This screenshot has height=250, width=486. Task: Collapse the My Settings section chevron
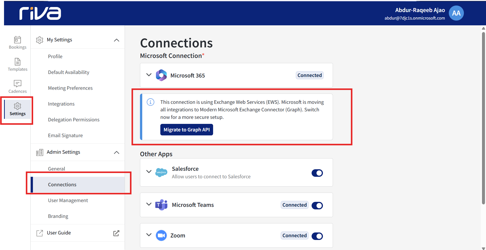tap(117, 40)
